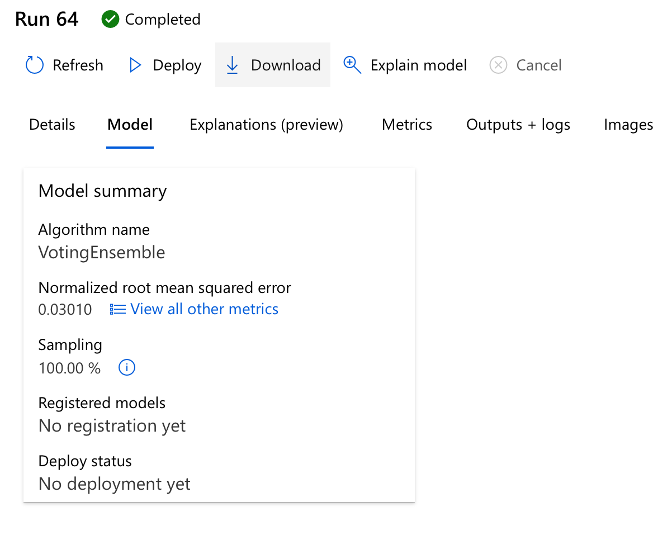Click the Sampling label

pos(70,346)
